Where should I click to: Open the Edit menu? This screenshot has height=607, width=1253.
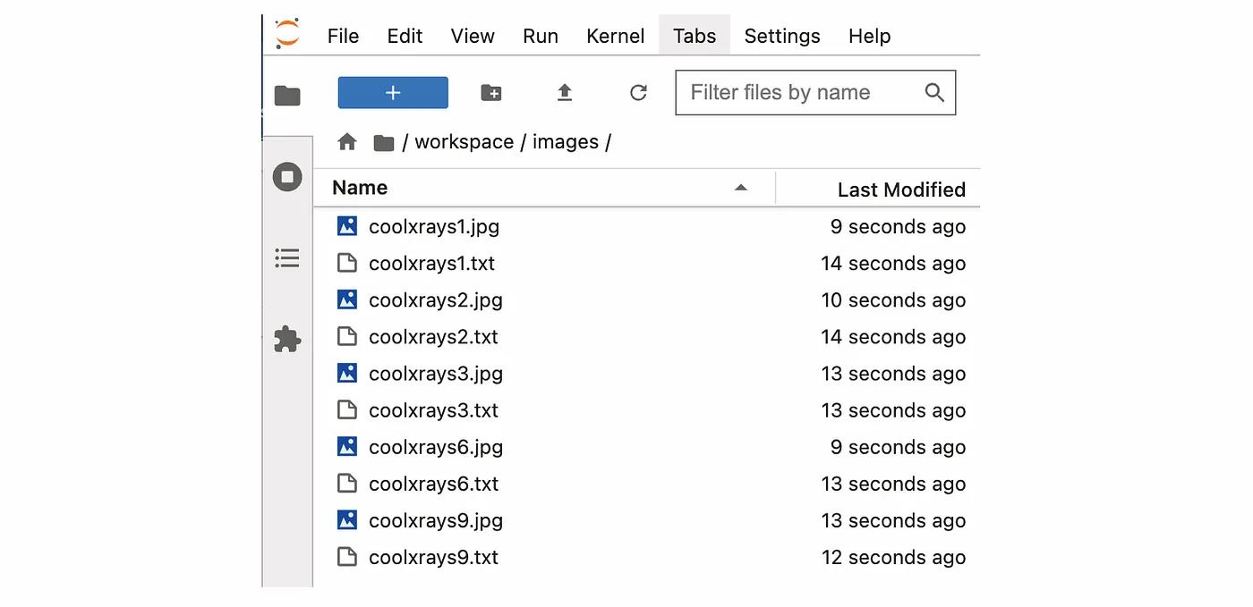[x=405, y=36]
